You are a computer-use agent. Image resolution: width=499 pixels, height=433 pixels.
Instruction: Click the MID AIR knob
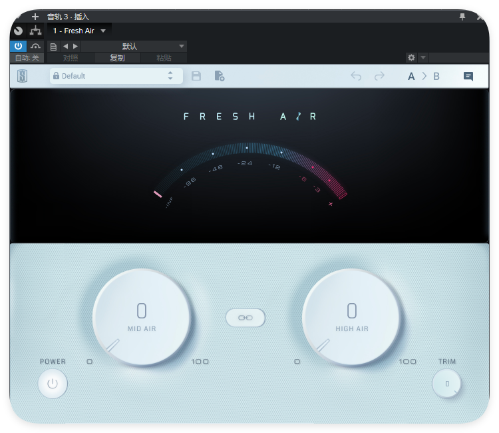click(x=142, y=317)
